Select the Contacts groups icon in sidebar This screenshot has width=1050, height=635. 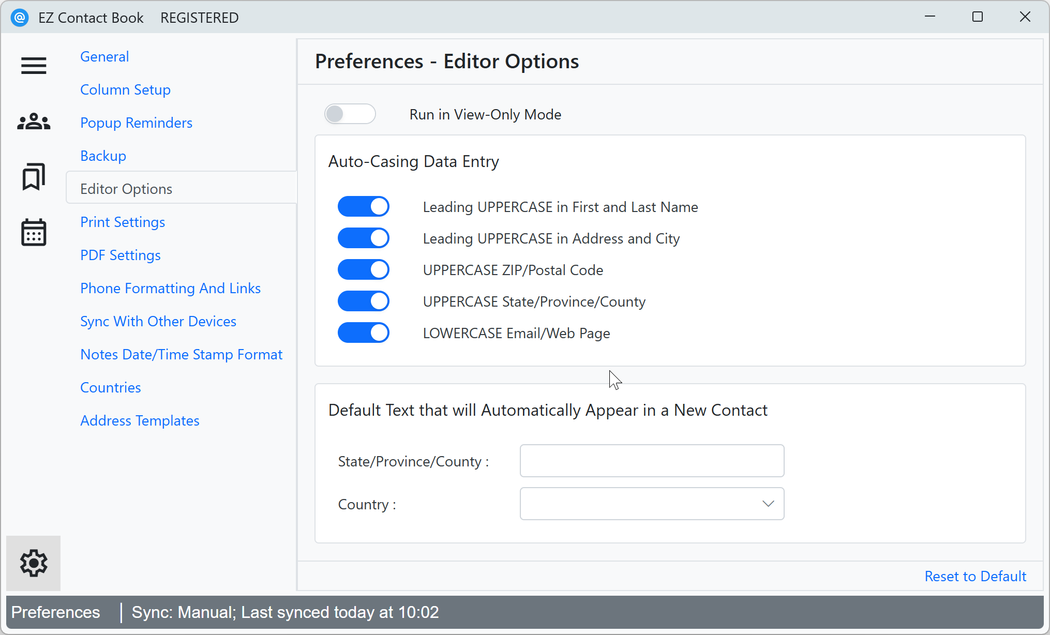tap(33, 122)
